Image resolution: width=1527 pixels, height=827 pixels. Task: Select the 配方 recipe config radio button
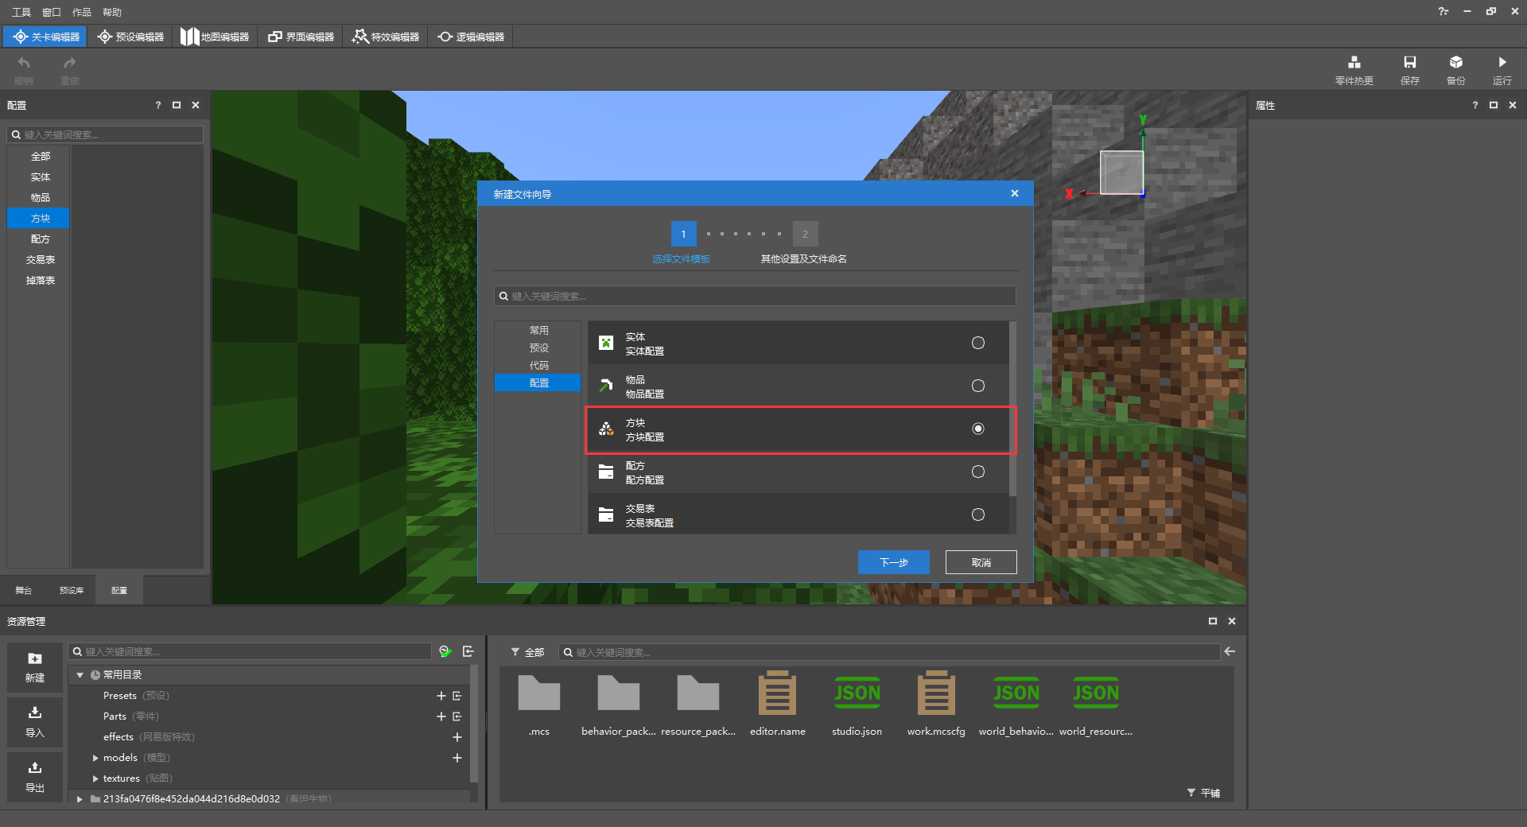[978, 472]
